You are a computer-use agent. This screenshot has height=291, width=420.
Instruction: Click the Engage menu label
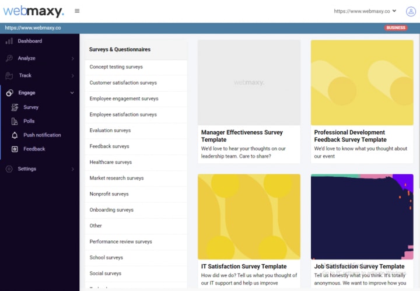point(26,93)
